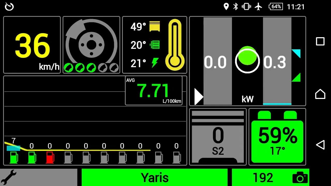Screen dimensions: 331x186
Task: Tap the last gray leaf eco icon
Action: point(114,68)
